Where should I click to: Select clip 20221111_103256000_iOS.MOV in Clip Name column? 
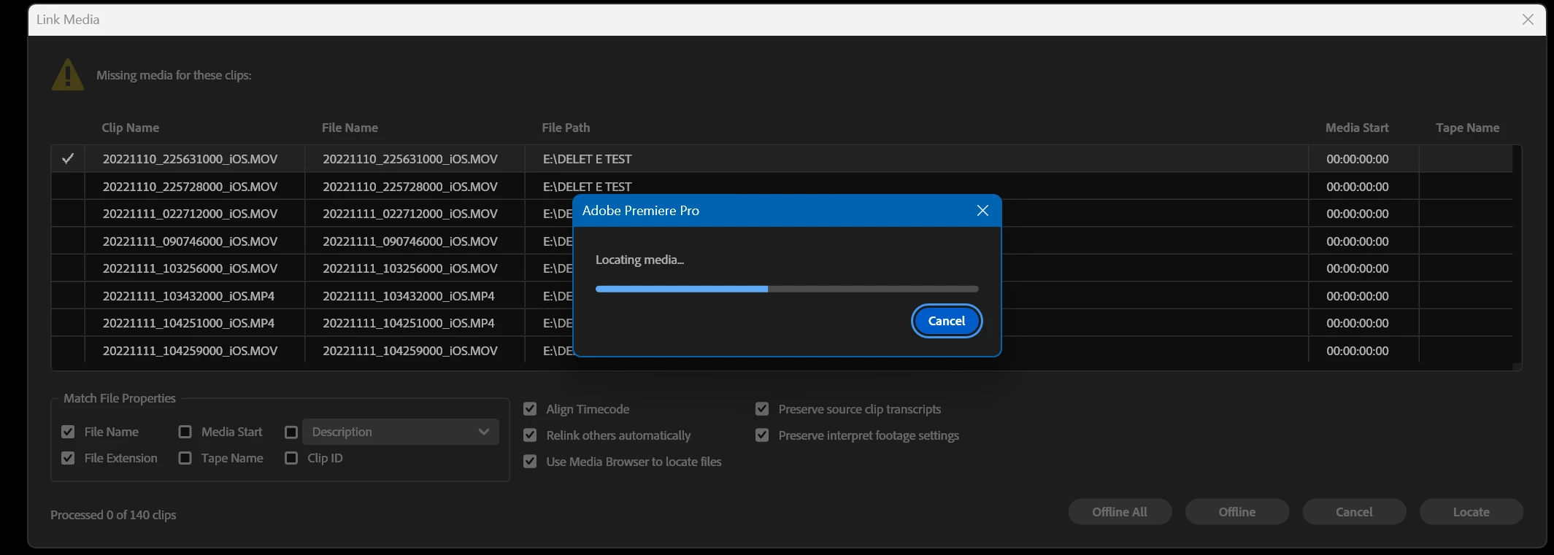tap(190, 268)
